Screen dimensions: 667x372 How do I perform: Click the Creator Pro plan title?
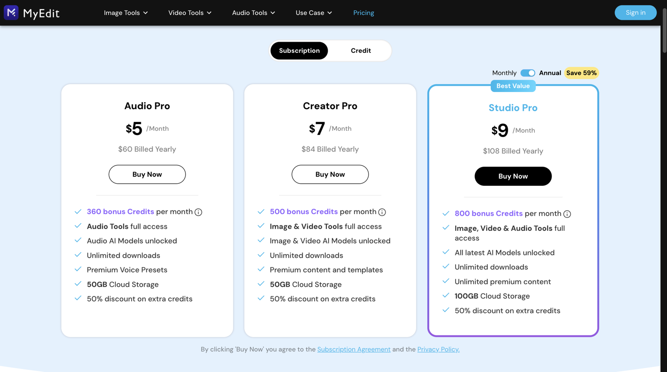click(x=330, y=106)
